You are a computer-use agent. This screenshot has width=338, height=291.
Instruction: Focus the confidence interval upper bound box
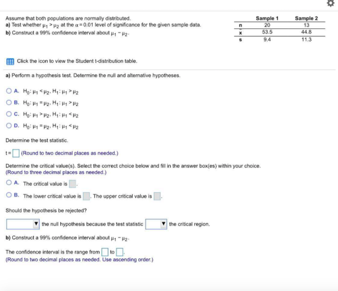point(120,252)
